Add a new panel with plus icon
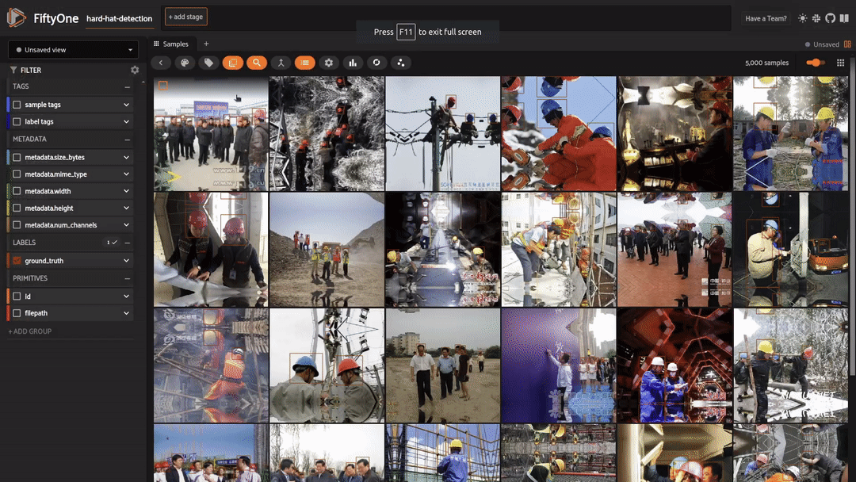The height and width of the screenshot is (482, 856). (206, 44)
